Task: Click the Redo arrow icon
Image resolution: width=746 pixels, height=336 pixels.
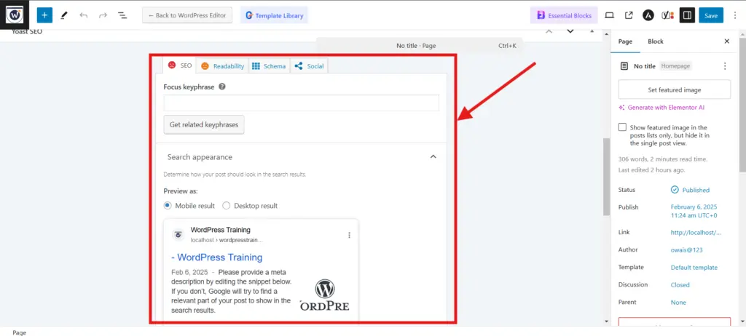Action: click(x=103, y=15)
